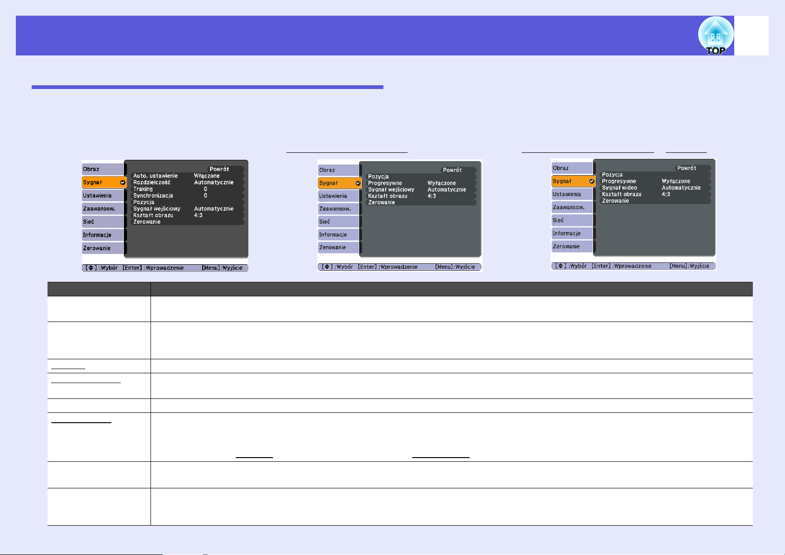Click up/down arrows icon in right screenshot footer
Screen dimensions: 785x555
560,266
